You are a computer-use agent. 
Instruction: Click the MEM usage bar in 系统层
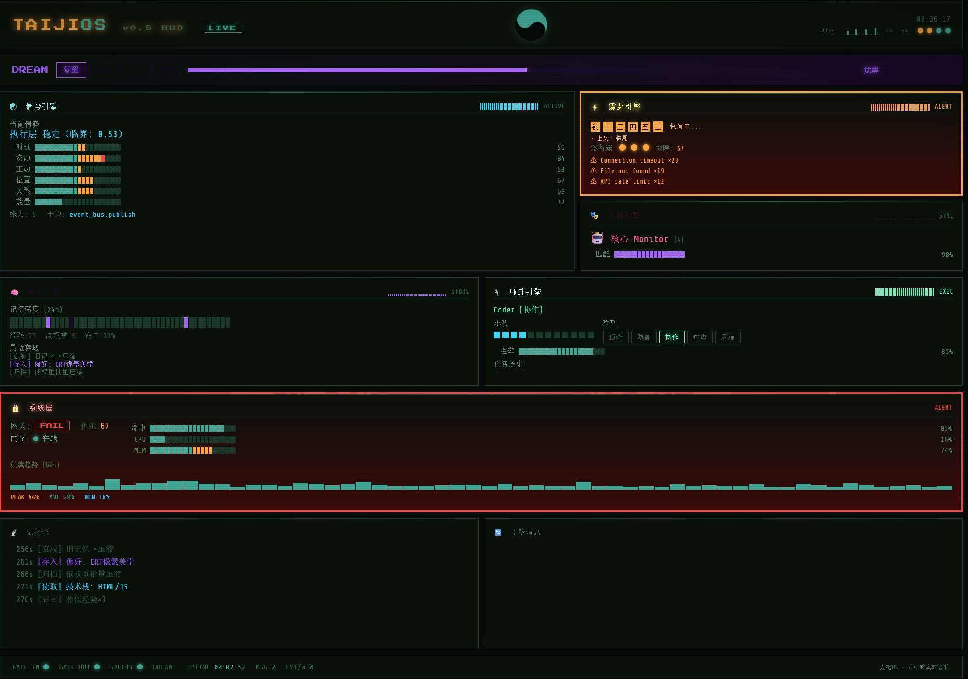point(192,450)
